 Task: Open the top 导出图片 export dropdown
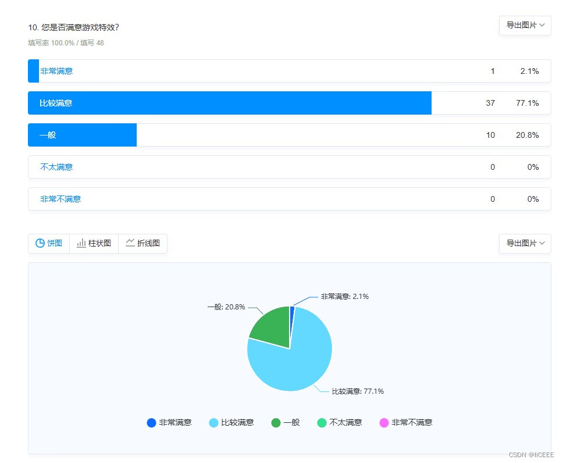coord(524,26)
